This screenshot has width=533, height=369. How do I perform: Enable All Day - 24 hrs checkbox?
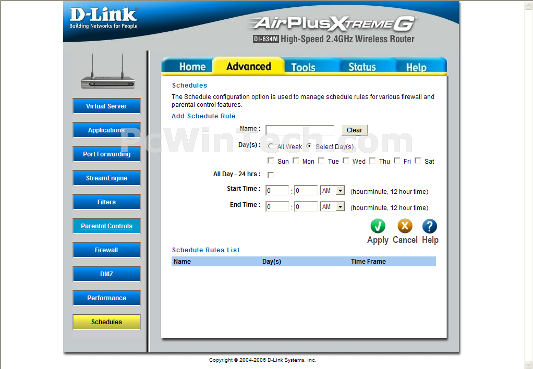[x=271, y=175]
